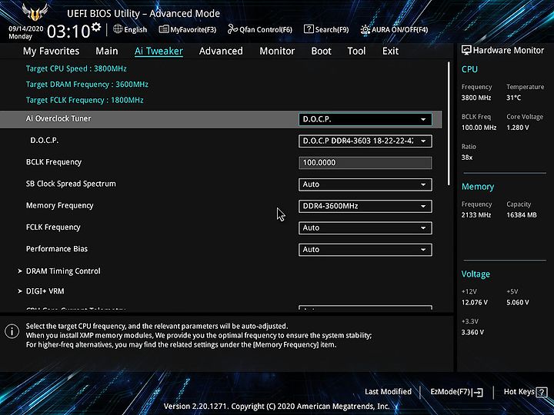Open the Monitor tab
Viewport: 554px width, 415px height.
pyautogui.click(x=277, y=51)
